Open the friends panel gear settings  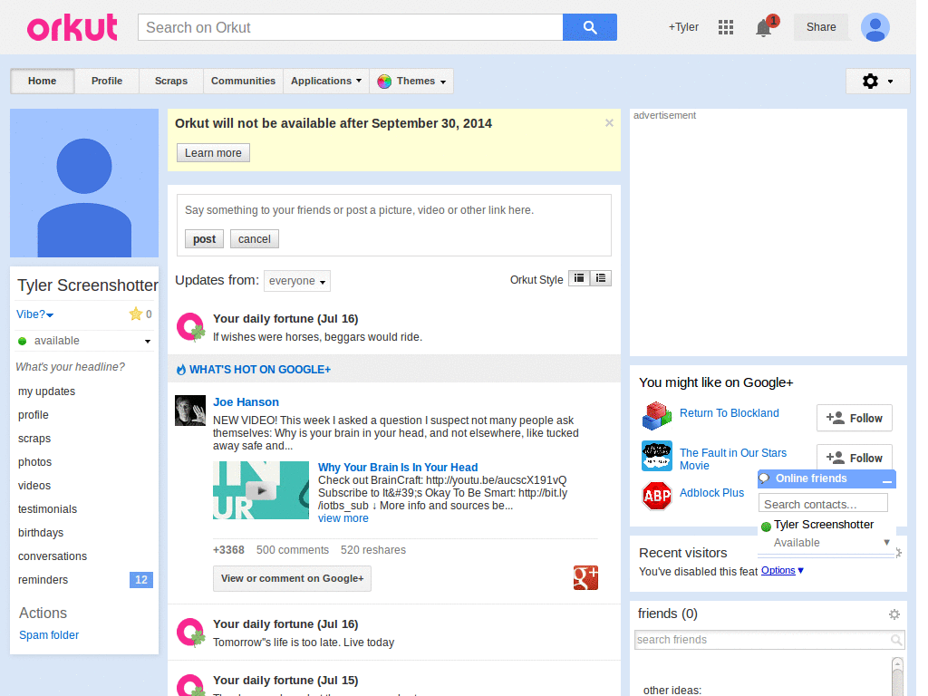[x=894, y=614]
